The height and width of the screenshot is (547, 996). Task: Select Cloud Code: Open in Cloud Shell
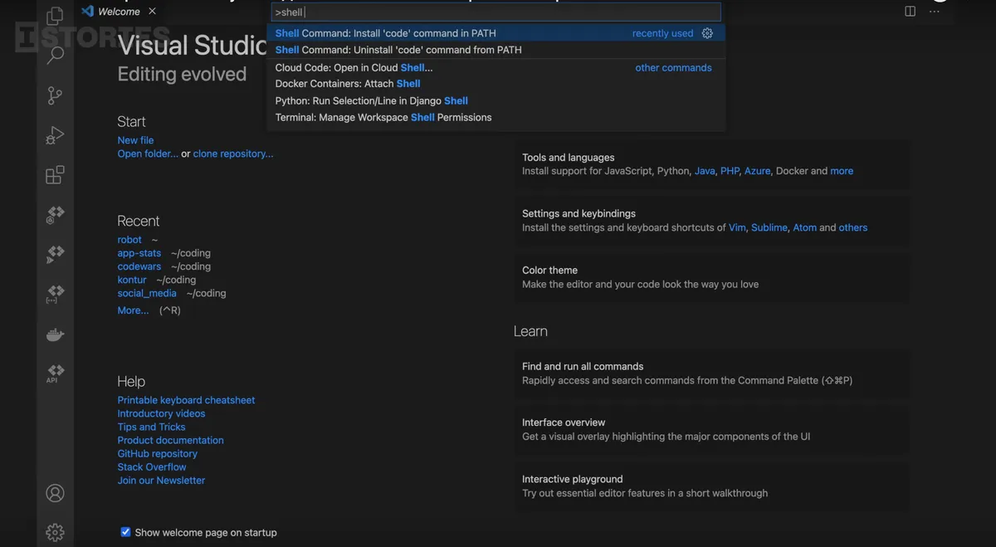point(496,68)
